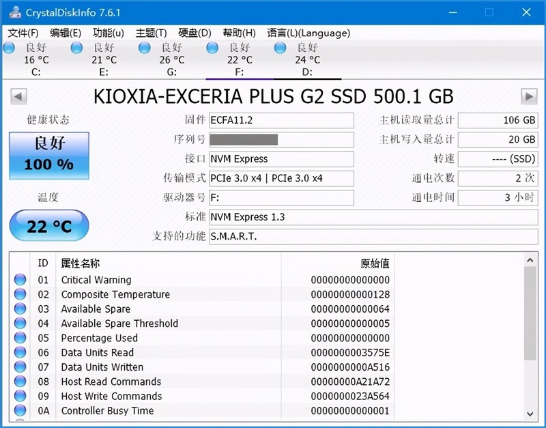This screenshot has height=428, width=546.
Task: Click the status LED beside Percentage Used
Action: tap(20, 338)
